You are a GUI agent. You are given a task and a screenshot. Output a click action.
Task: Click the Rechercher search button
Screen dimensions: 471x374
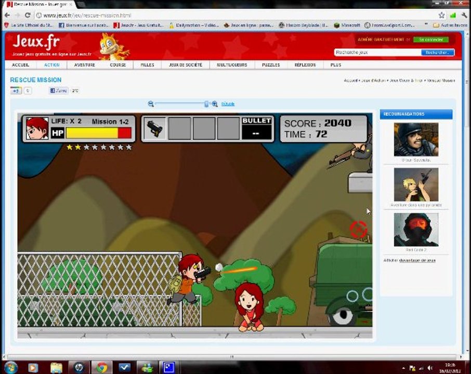point(437,52)
